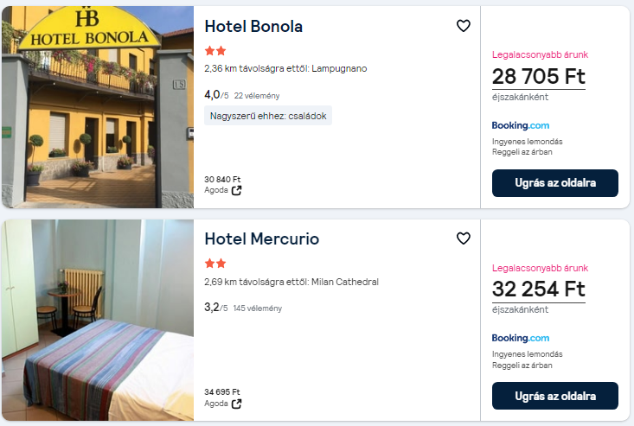Open Agoda external link icon for Hotel Mercurio
This screenshot has height=426, width=634.
(x=236, y=404)
